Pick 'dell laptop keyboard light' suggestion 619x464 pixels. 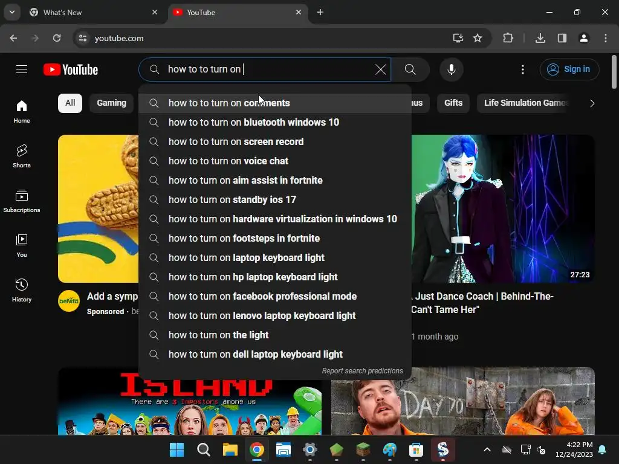pos(275,354)
